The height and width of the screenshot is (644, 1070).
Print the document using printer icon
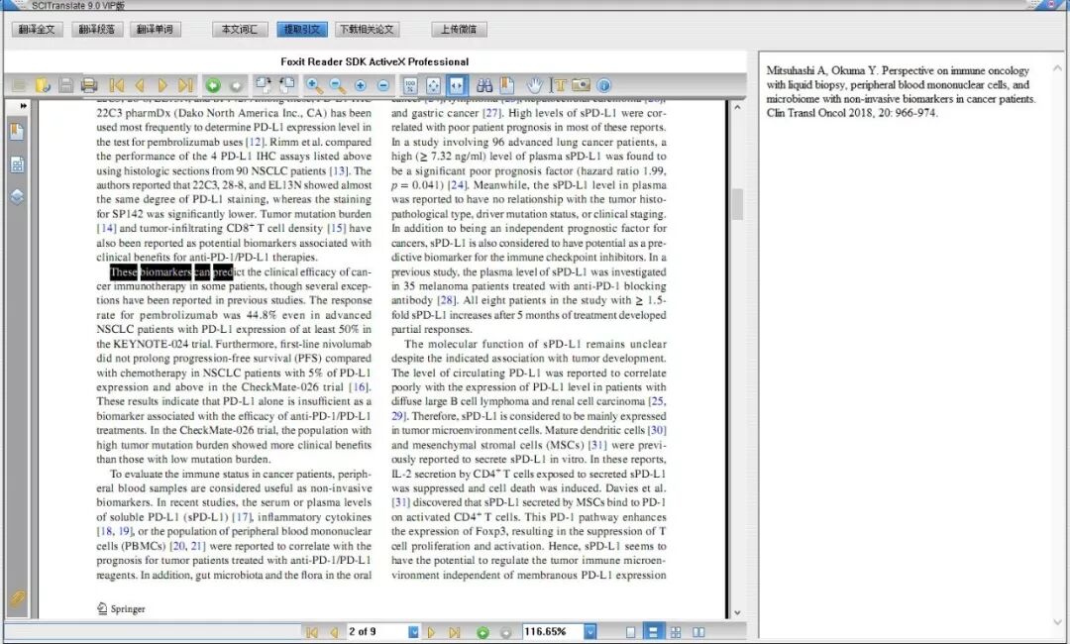tap(89, 85)
